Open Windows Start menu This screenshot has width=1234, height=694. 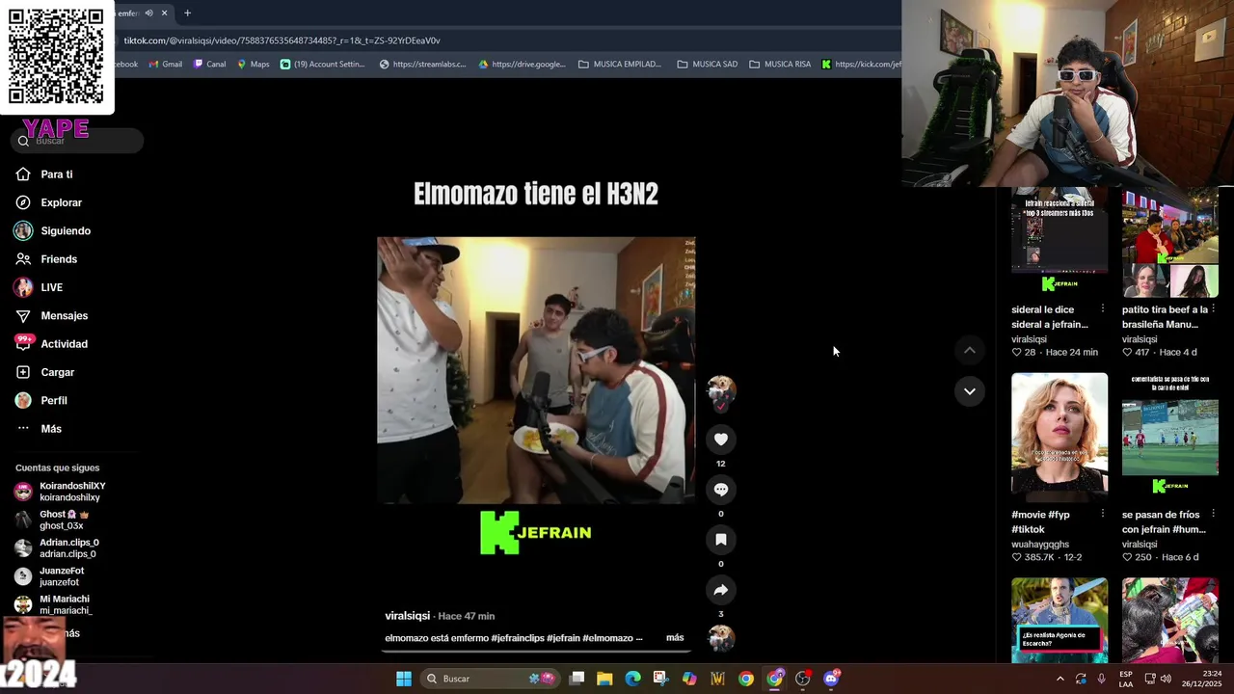pos(404,679)
